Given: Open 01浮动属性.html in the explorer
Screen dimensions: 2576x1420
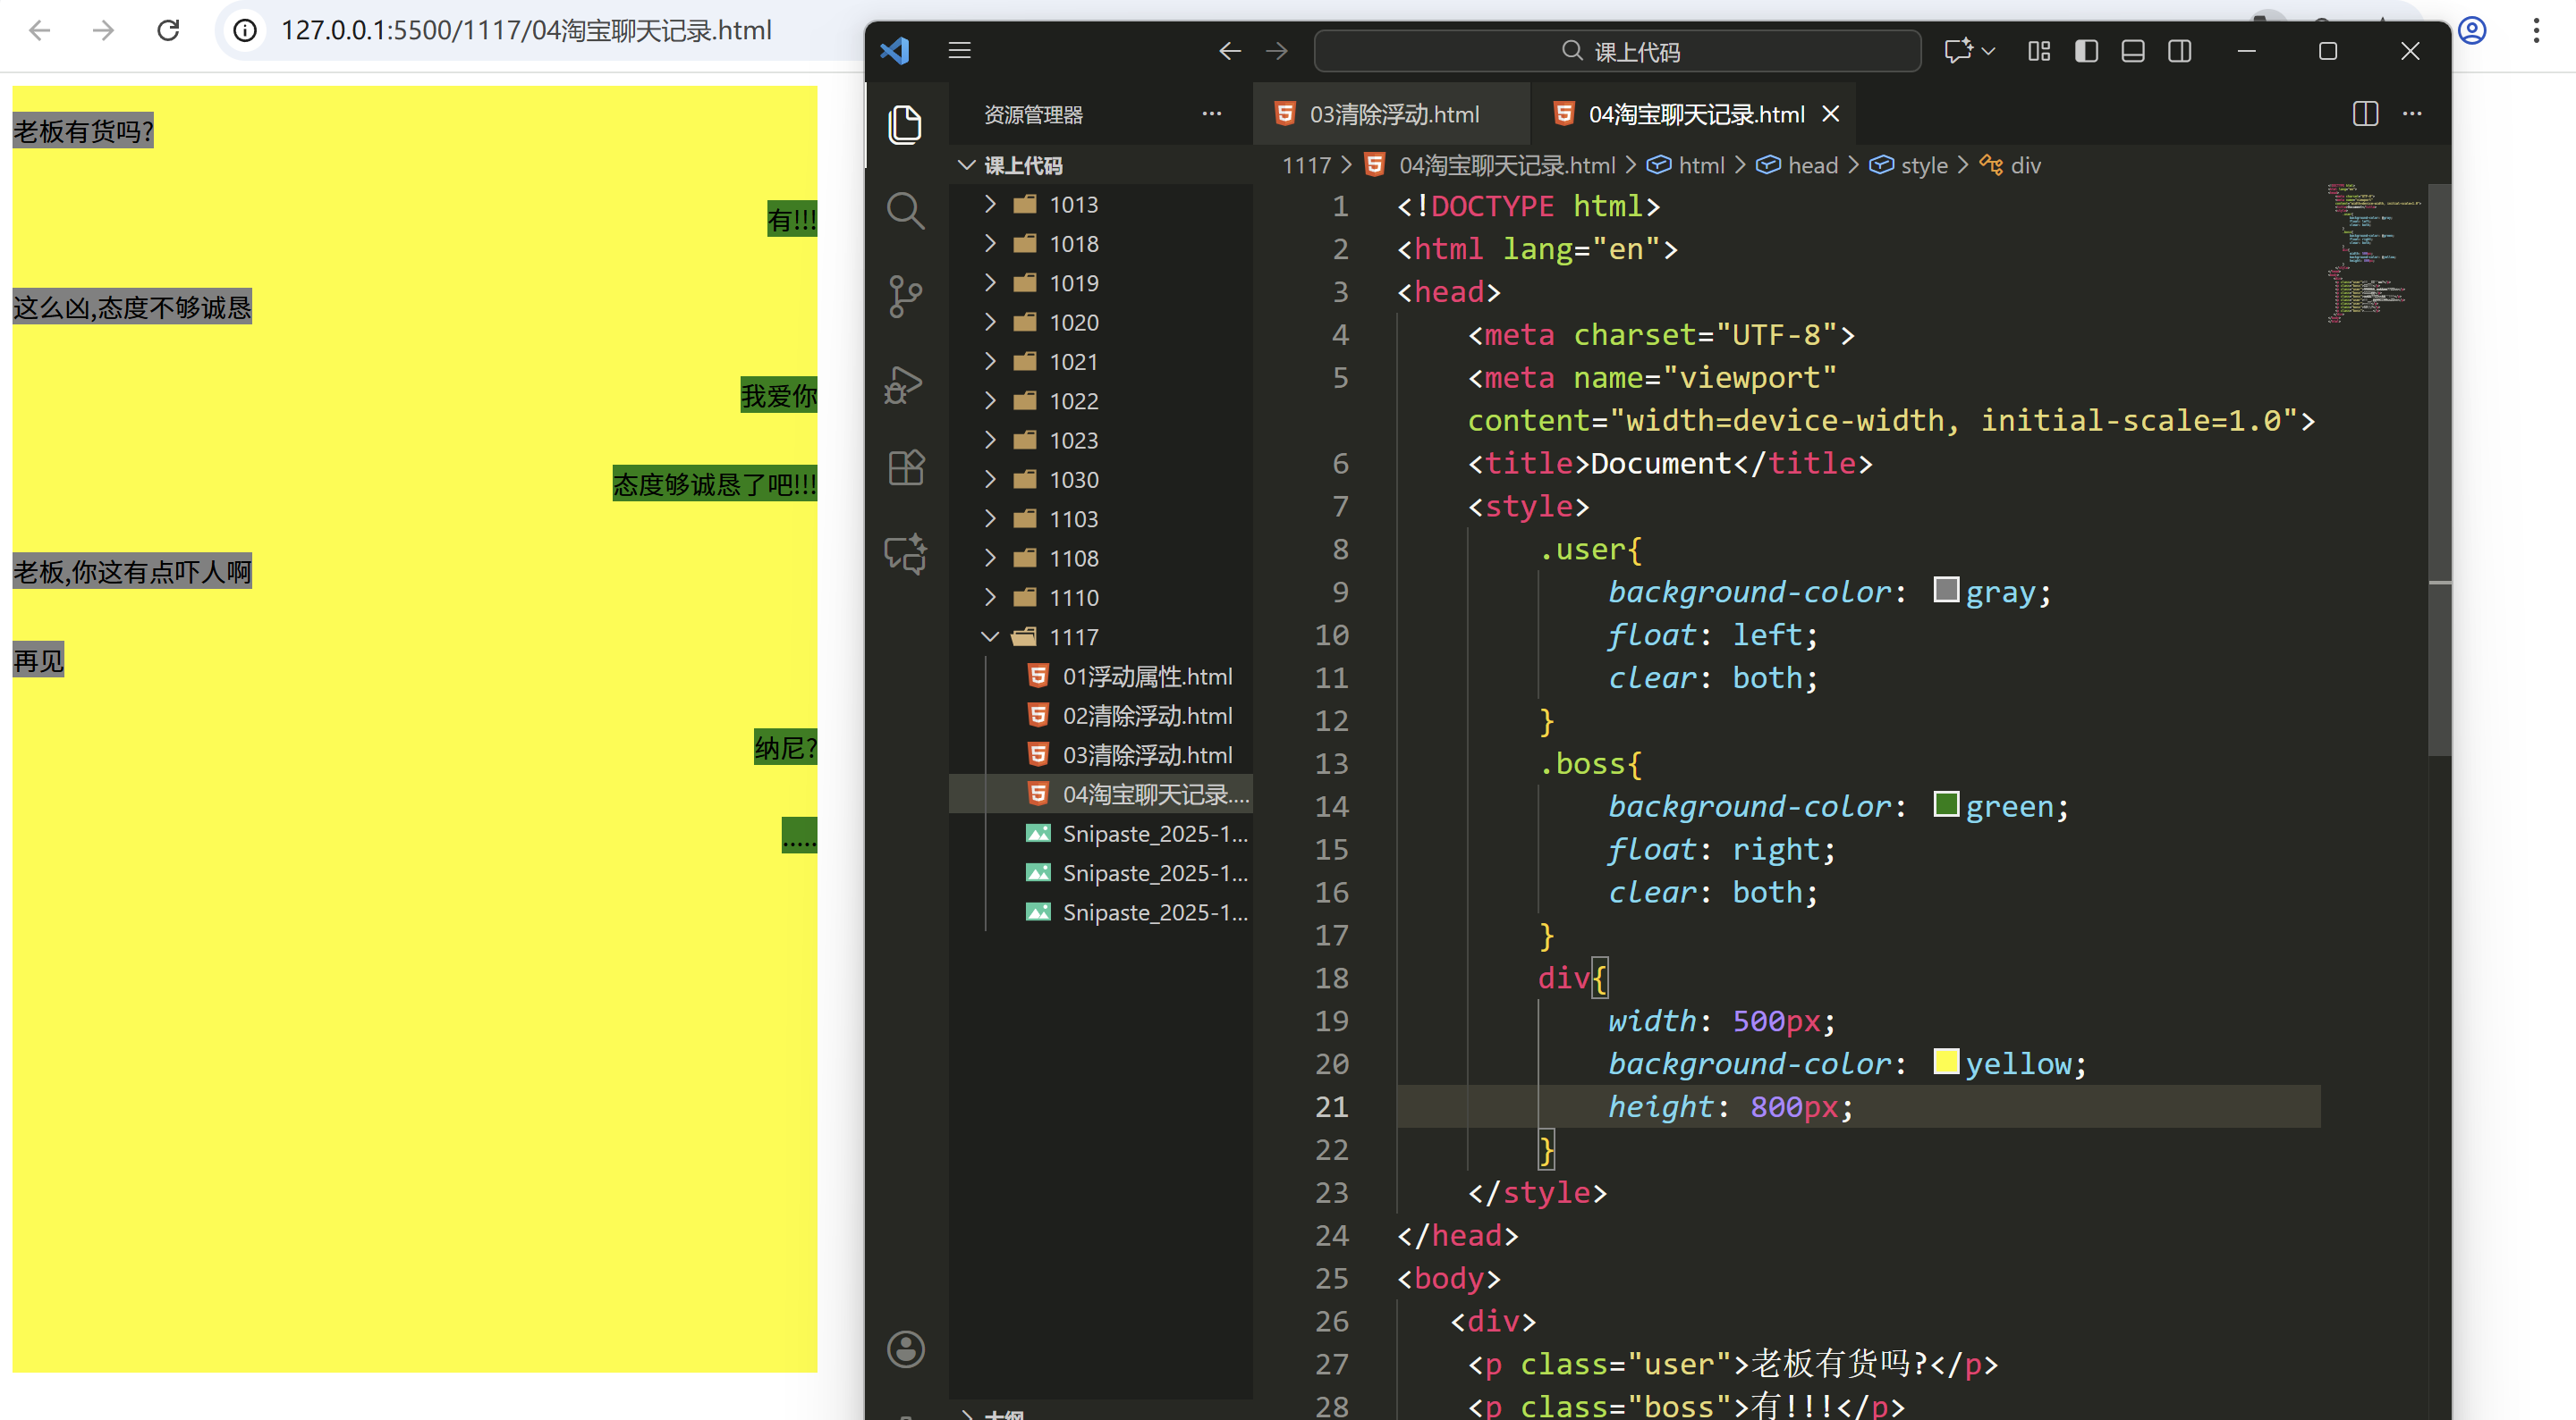Looking at the screenshot, I should point(1146,676).
